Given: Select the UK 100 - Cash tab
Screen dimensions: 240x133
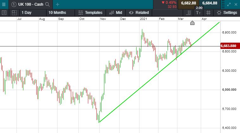Looking at the screenshot, I should (x=28, y=4).
